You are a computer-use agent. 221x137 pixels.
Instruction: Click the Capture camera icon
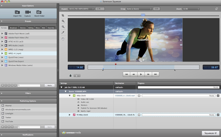pos(28,12)
